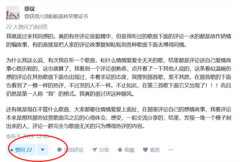240x162 pixels.
Task: Click the paragraph starting 为什么我这么说
Action: (119, 77)
